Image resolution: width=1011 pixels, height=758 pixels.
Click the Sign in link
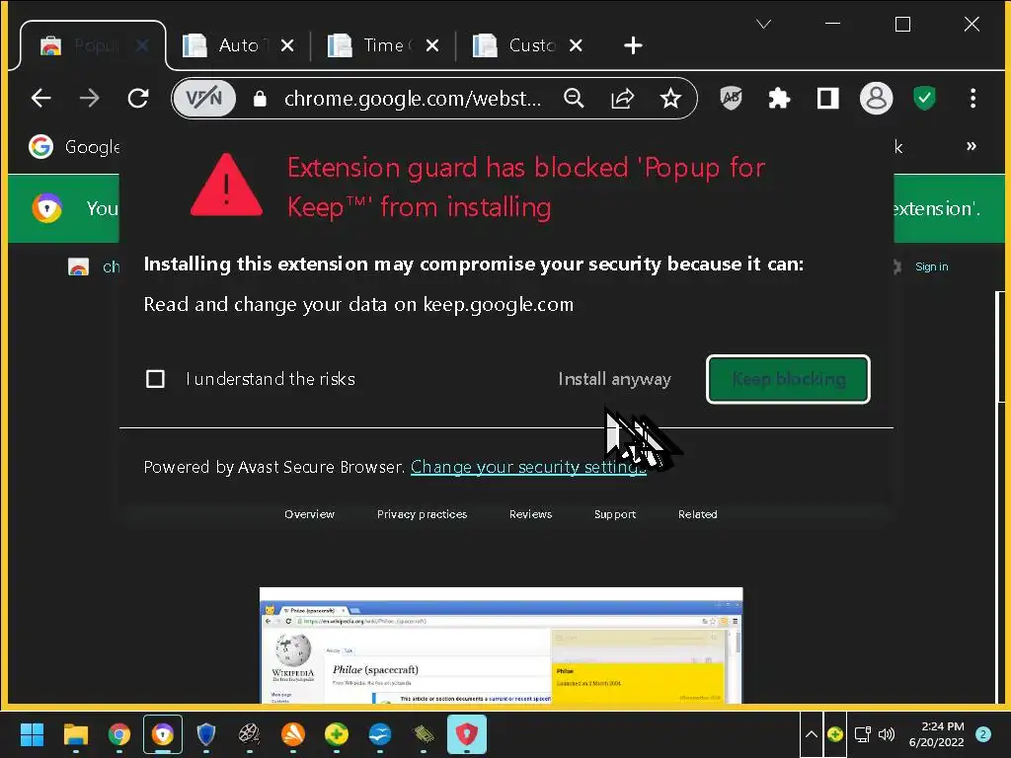(932, 266)
